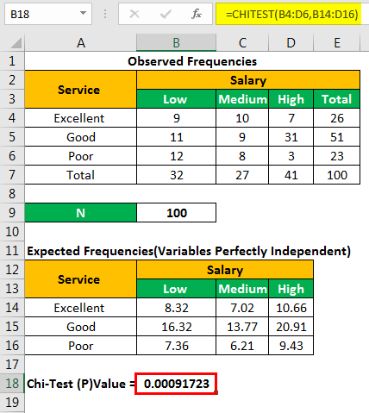The height and width of the screenshot is (413, 369).
Task: Select cell B14 with value 8.32
Action: (176, 308)
